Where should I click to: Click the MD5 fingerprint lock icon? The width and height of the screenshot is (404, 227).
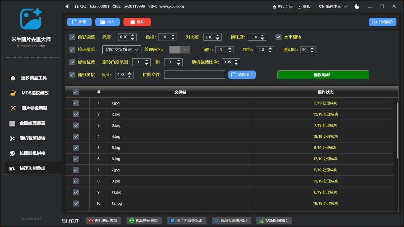click(13, 93)
